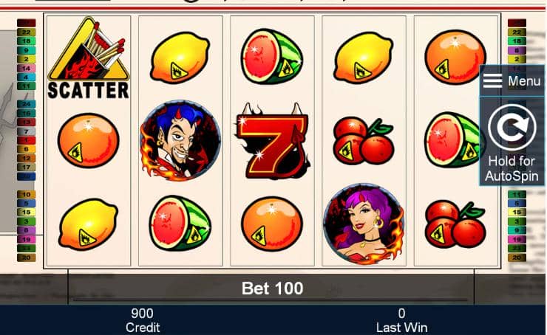This screenshot has height=335, width=547.
Task: Click the 900 Credit display
Action: point(143,320)
